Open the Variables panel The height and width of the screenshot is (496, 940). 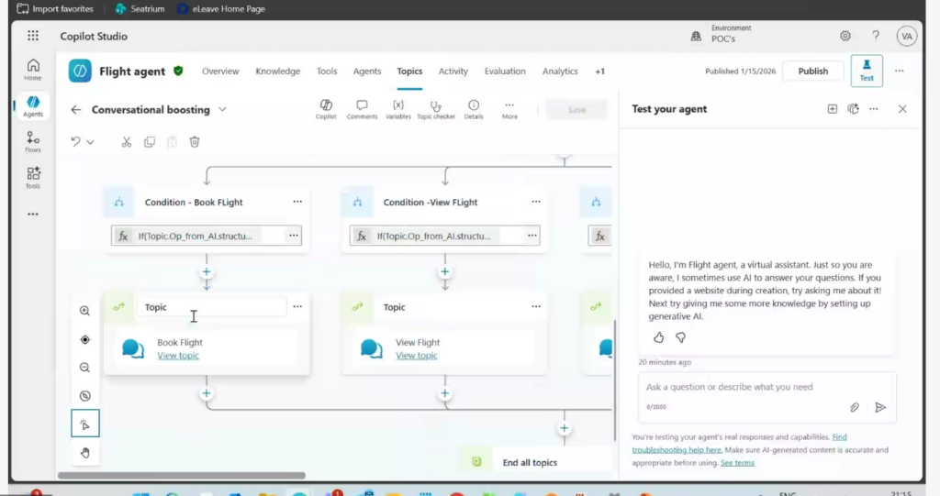click(397, 109)
